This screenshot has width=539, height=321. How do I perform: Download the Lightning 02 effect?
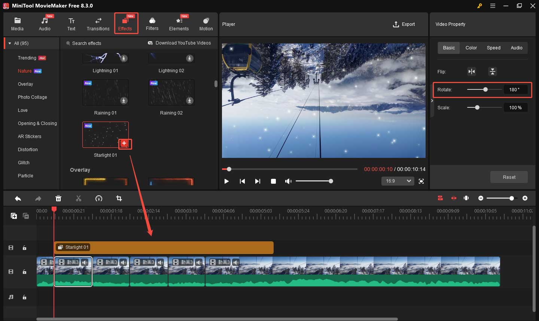coord(190,58)
